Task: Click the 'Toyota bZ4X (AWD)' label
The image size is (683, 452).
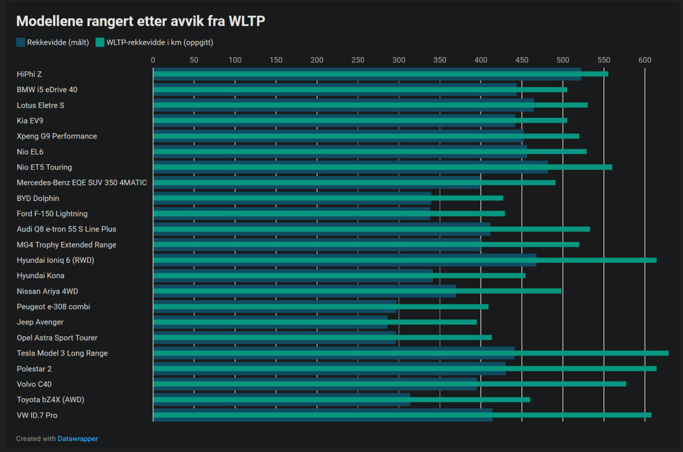Action: click(50, 400)
